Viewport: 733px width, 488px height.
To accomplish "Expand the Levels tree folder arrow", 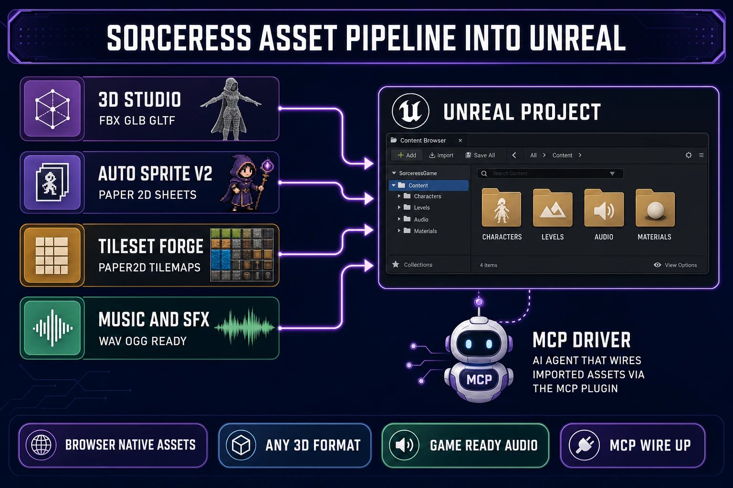I will [x=399, y=207].
